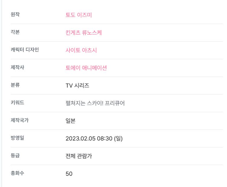
Task: Open the 사이토 아츠시 character designer link
Action: (81, 50)
